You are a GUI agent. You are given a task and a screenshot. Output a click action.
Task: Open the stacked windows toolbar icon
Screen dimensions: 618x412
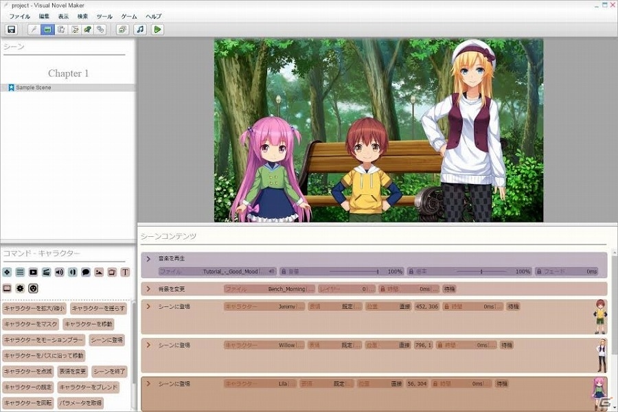tap(123, 30)
